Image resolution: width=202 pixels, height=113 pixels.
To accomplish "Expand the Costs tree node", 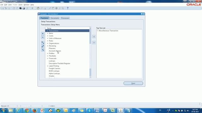I will tap(48, 36).
